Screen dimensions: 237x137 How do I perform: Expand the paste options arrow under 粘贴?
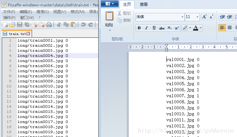(x=110, y=31)
